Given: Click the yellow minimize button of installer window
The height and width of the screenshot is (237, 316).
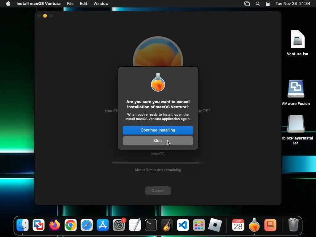Looking at the screenshot, I should 45,16.
